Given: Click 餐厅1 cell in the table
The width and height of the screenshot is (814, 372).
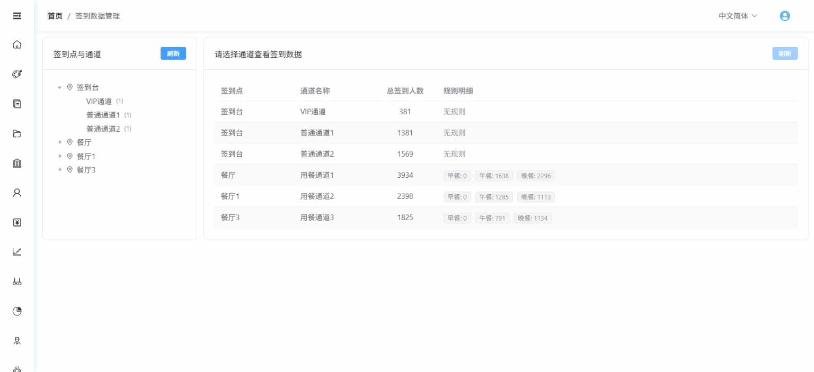Looking at the screenshot, I should [x=231, y=196].
